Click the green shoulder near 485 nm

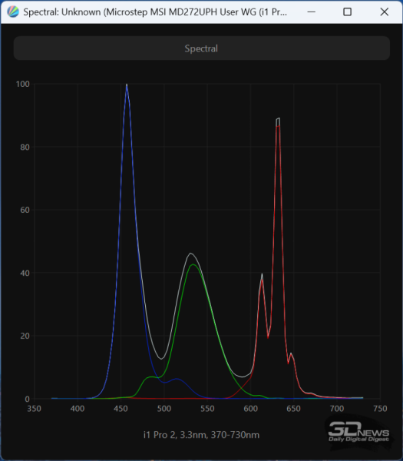150,376
